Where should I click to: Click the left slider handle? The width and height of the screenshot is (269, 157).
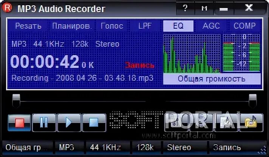pos(16,101)
